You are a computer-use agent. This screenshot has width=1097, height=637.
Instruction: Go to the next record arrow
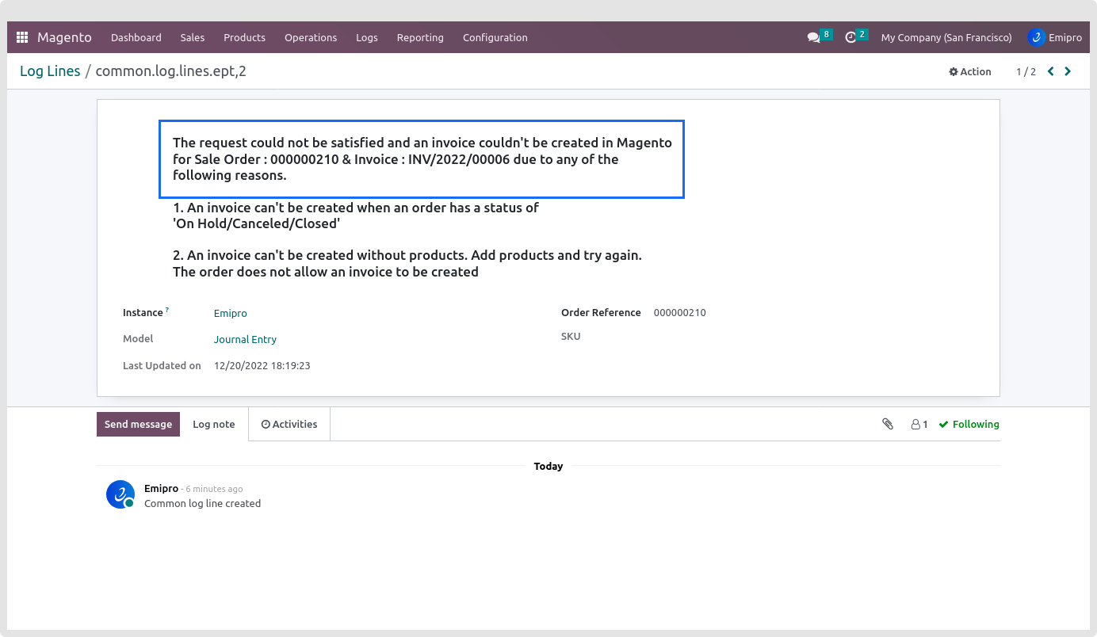(x=1068, y=71)
